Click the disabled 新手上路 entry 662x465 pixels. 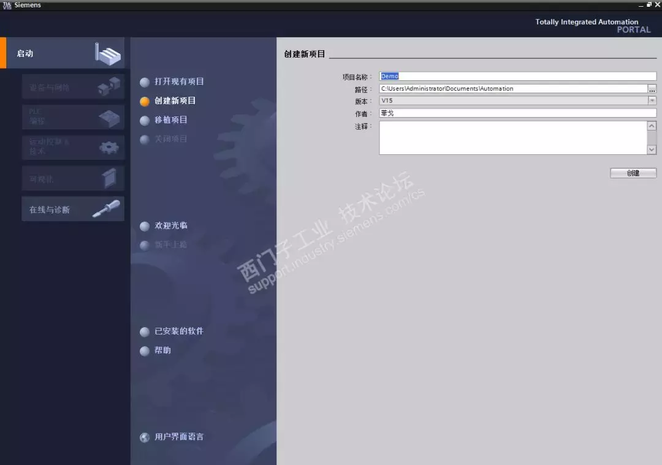(x=171, y=244)
